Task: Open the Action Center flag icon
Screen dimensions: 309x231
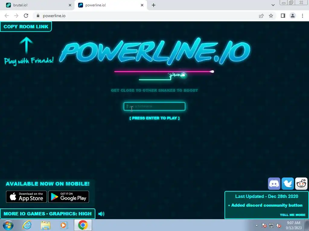Action: pos(264,225)
